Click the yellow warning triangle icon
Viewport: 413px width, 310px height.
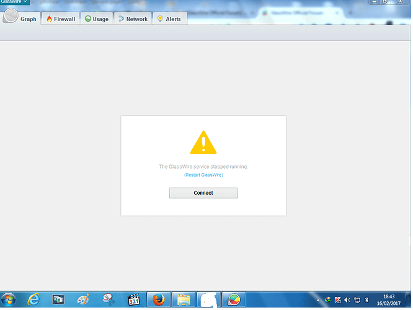coord(203,144)
